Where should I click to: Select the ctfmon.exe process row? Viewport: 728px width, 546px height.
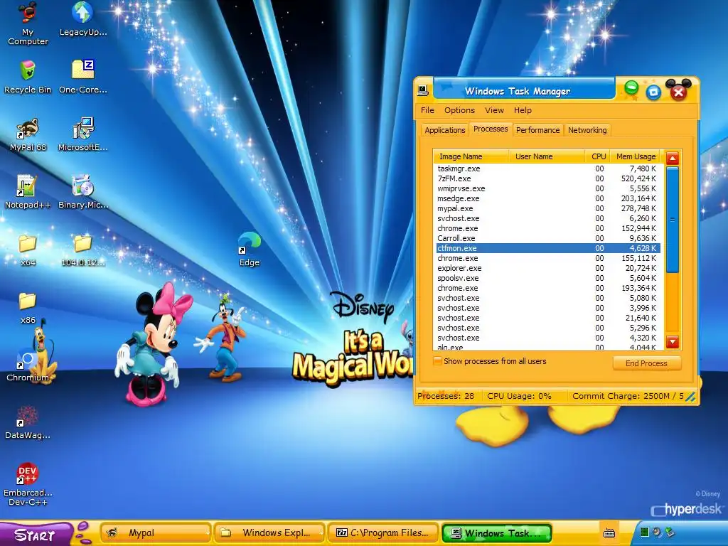[548, 248]
